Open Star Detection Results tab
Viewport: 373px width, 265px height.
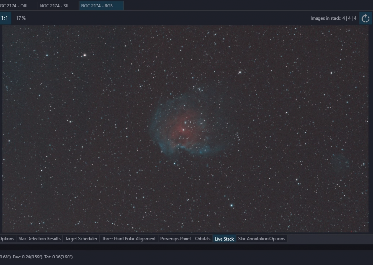[x=40, y=238]
